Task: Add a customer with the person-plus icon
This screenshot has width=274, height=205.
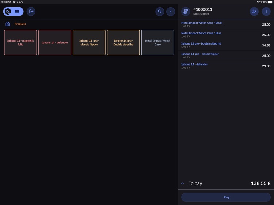Action: coord(254,12)
